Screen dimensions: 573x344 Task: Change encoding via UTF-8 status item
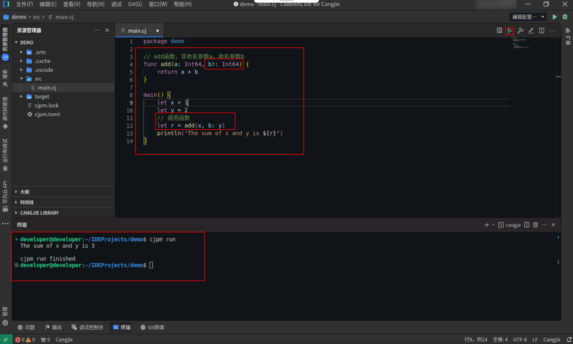click(x=520, y=340)
